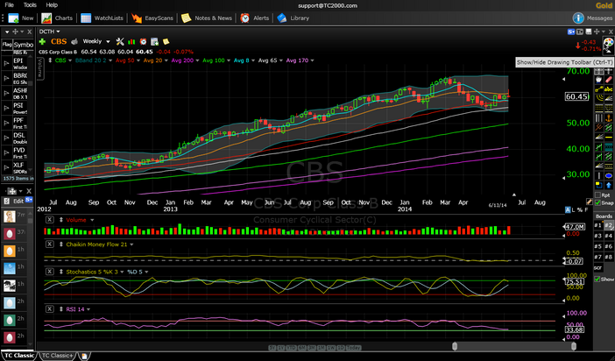
Task: Close the RSI 14 pane
Action: tap(49, 309)
